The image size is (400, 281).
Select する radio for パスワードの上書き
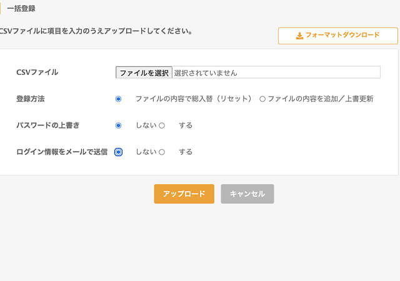pos(162,126)
